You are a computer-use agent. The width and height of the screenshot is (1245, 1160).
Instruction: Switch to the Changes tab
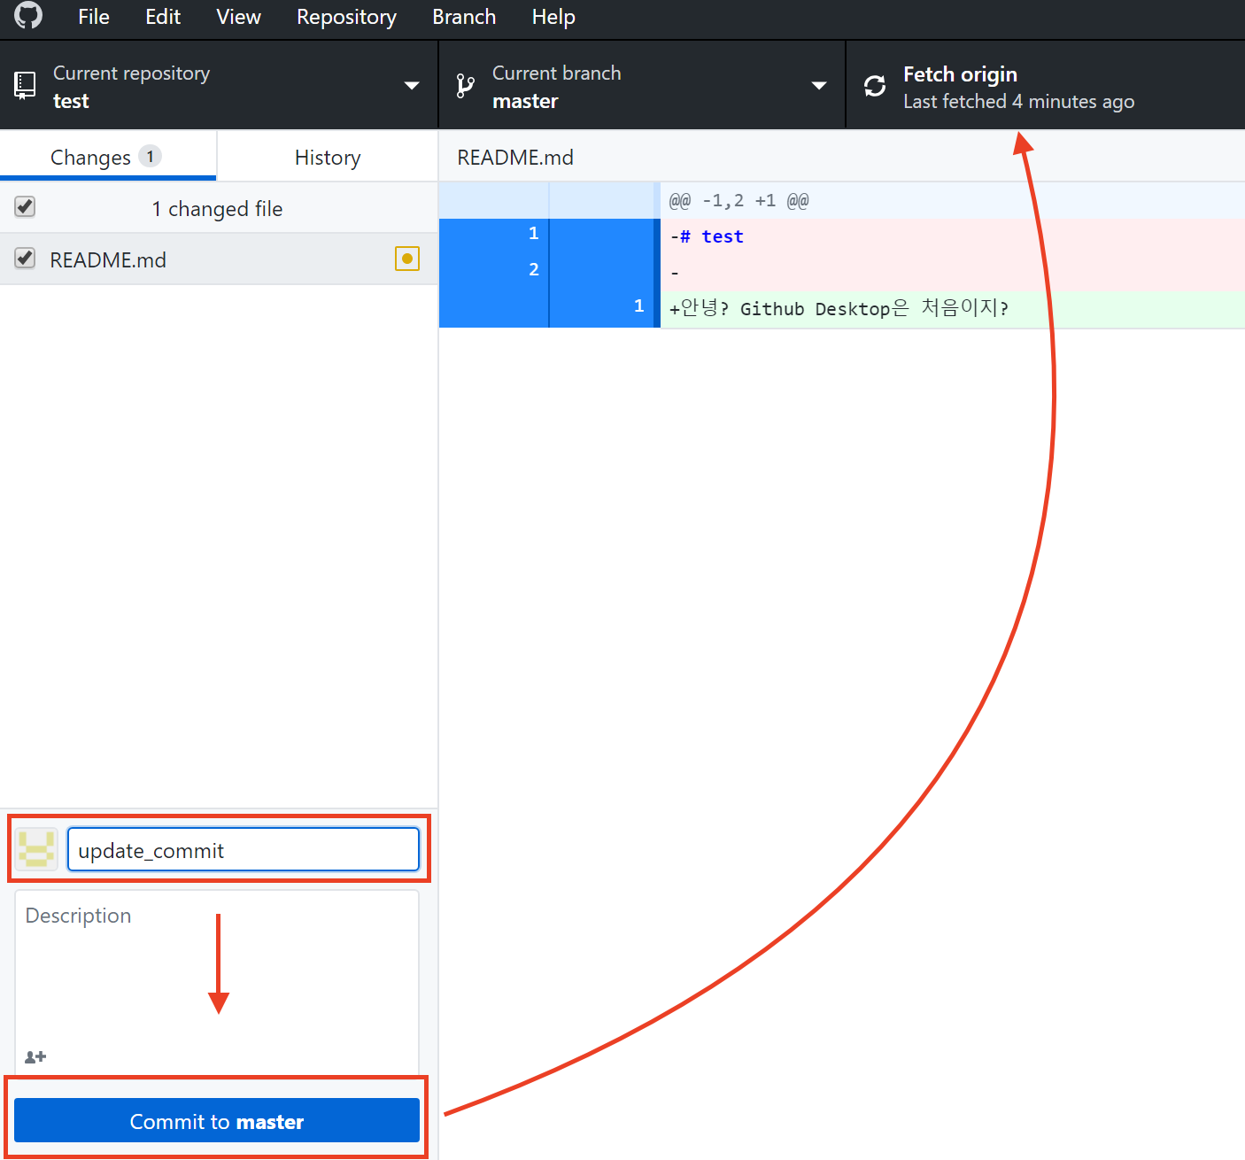(x=108, y=157)
